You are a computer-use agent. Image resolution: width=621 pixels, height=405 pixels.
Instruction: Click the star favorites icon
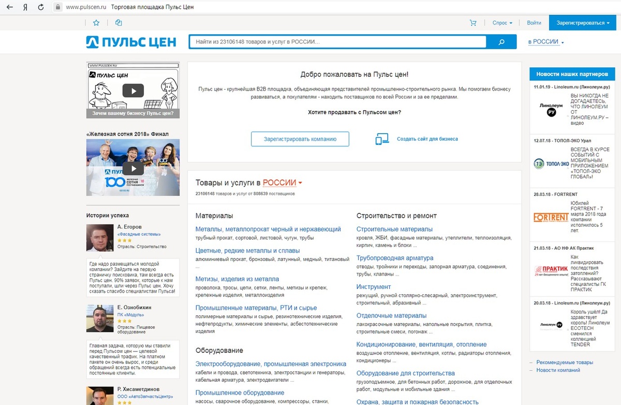pyautogui.click(x=96, y=23)
